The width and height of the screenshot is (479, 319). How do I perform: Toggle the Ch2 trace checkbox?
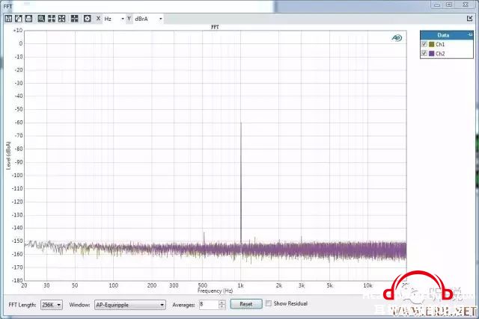click(x=424, y=53)
